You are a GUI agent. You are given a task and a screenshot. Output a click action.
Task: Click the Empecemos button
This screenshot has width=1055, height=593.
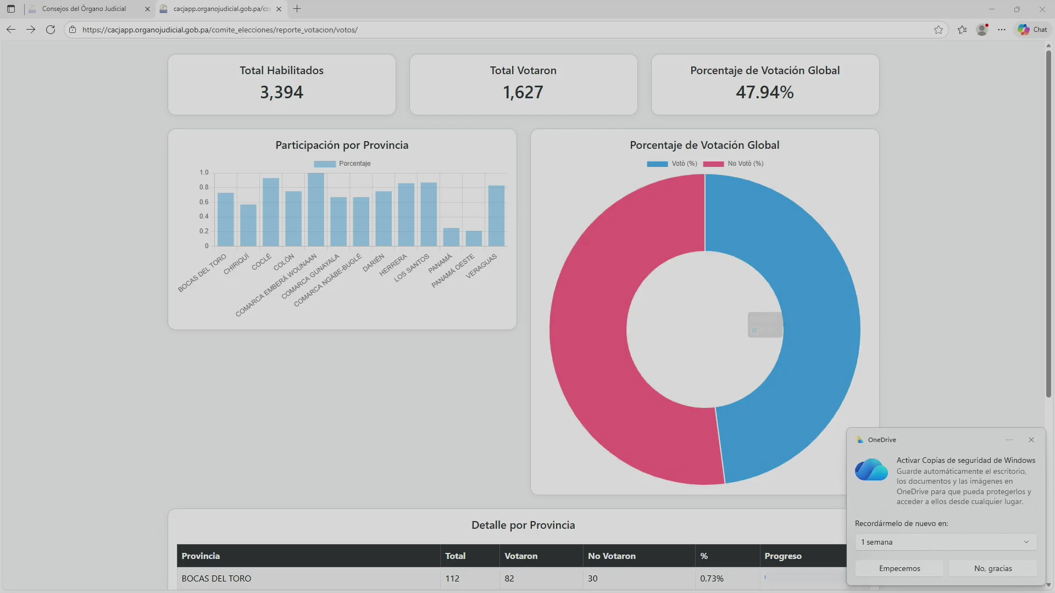click(x=899, y=568)
